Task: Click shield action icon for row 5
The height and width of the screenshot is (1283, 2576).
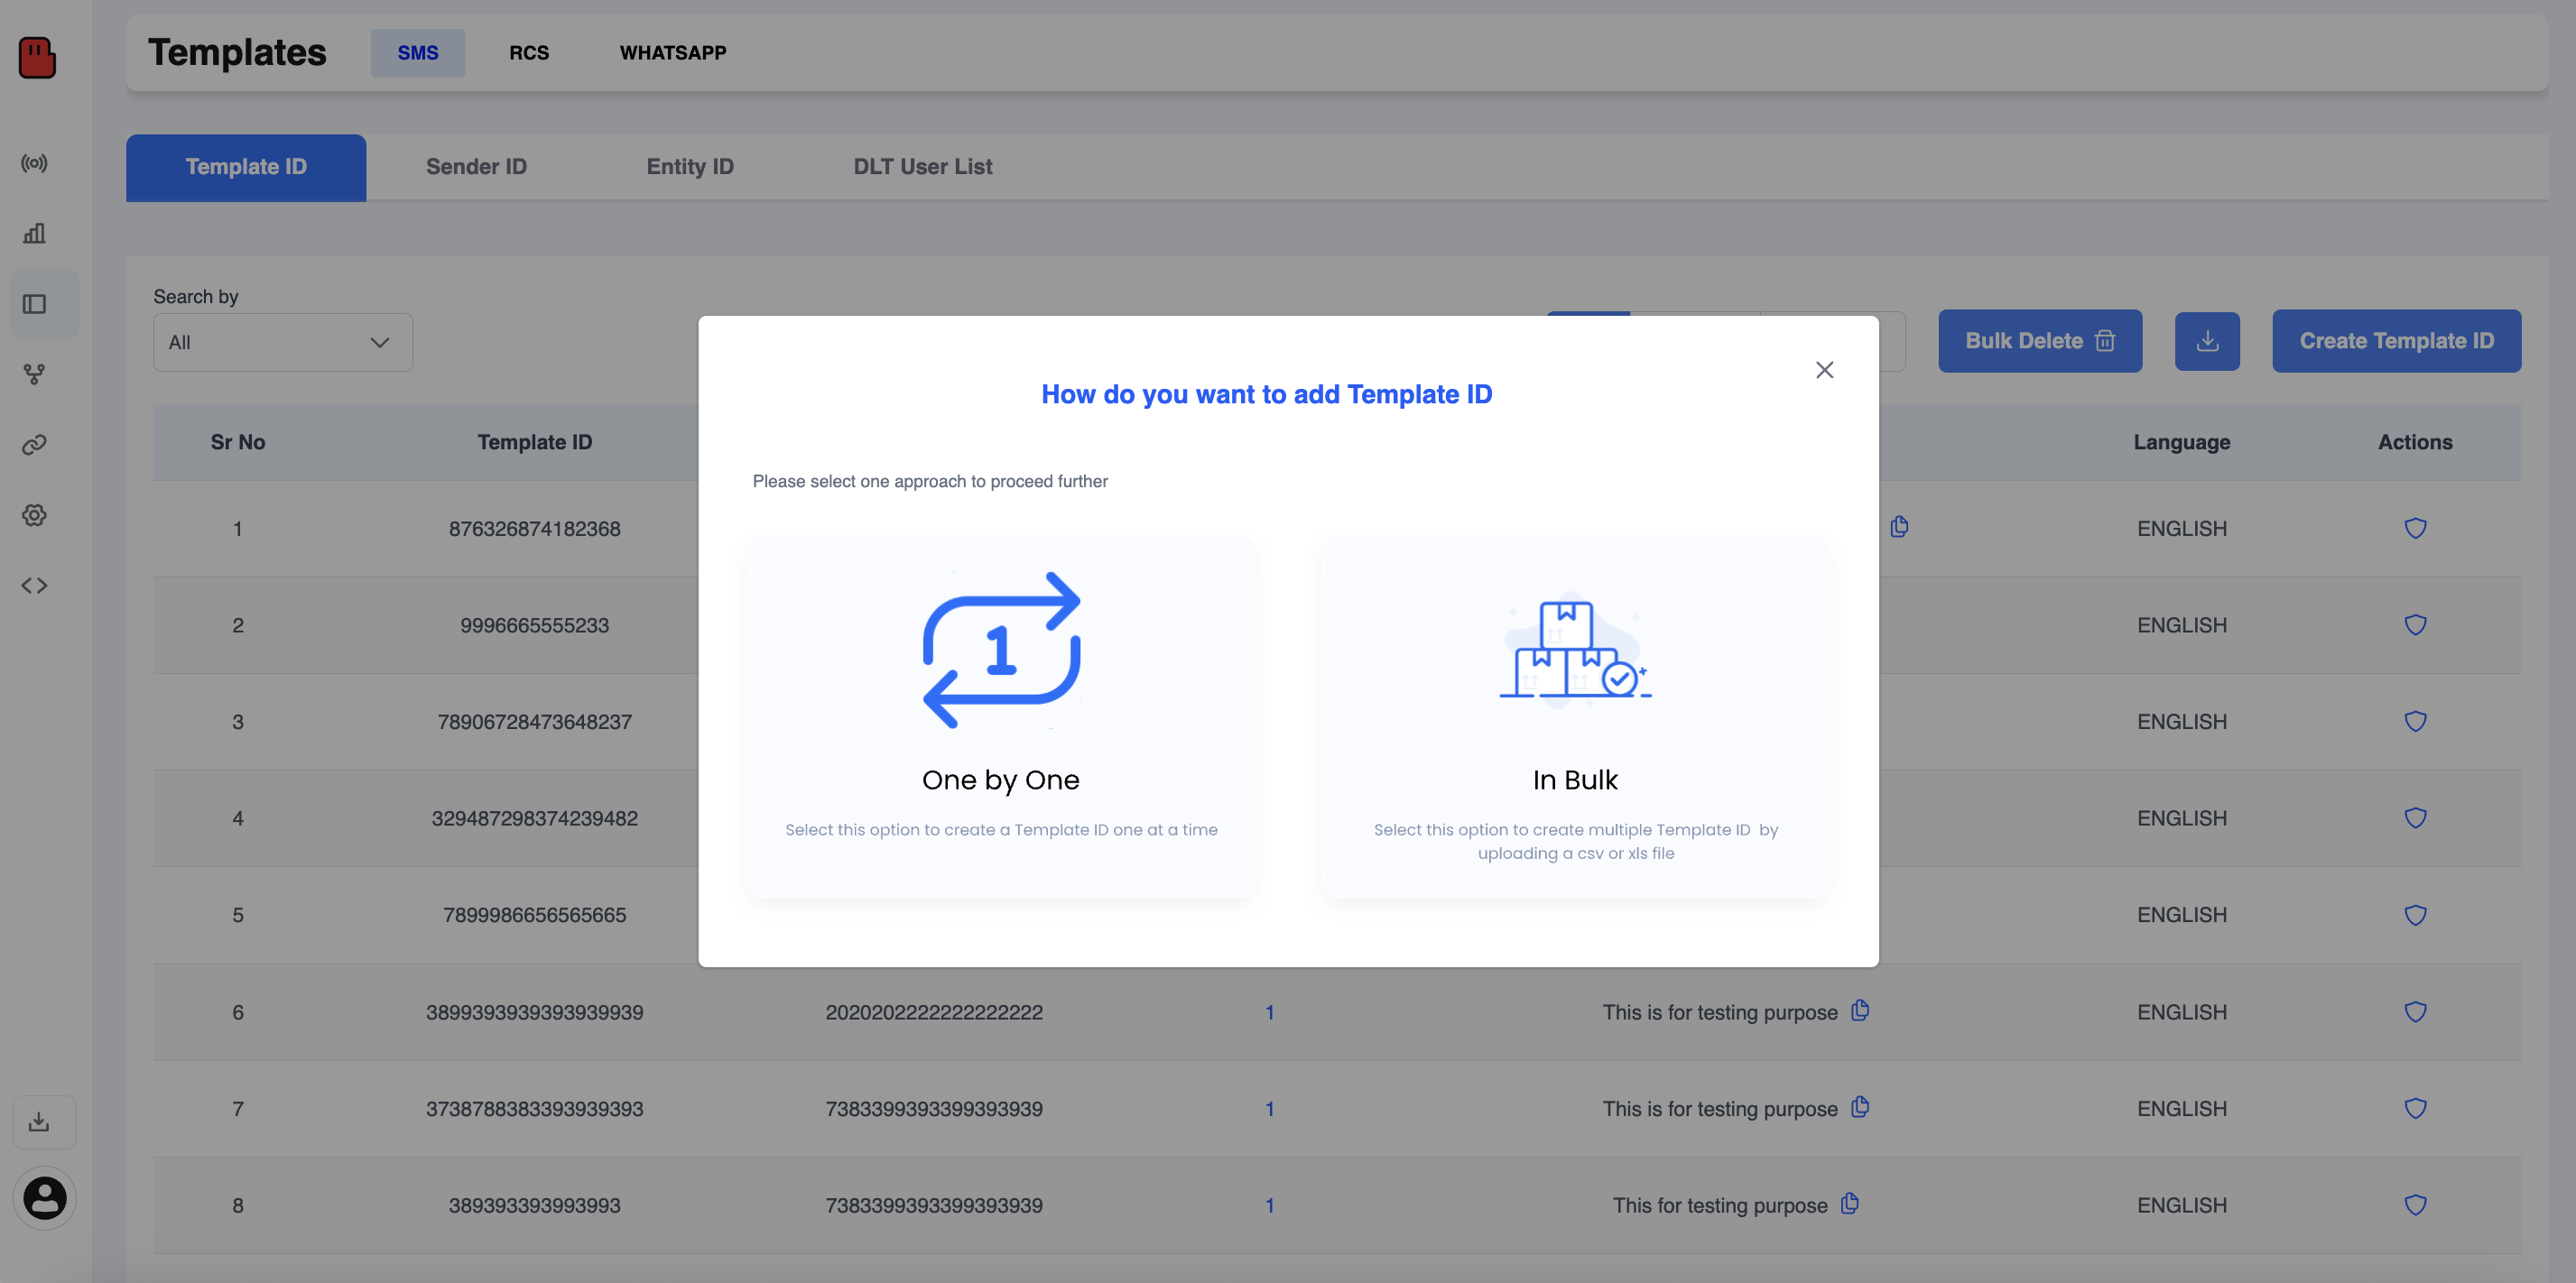Action: [x=2415, y=915]
